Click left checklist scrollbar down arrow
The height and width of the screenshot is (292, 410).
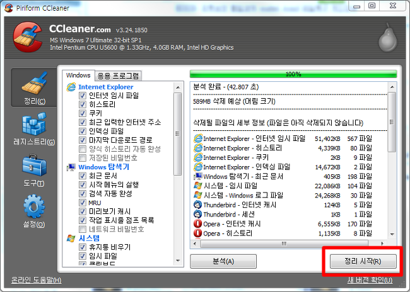click(178, 261)
